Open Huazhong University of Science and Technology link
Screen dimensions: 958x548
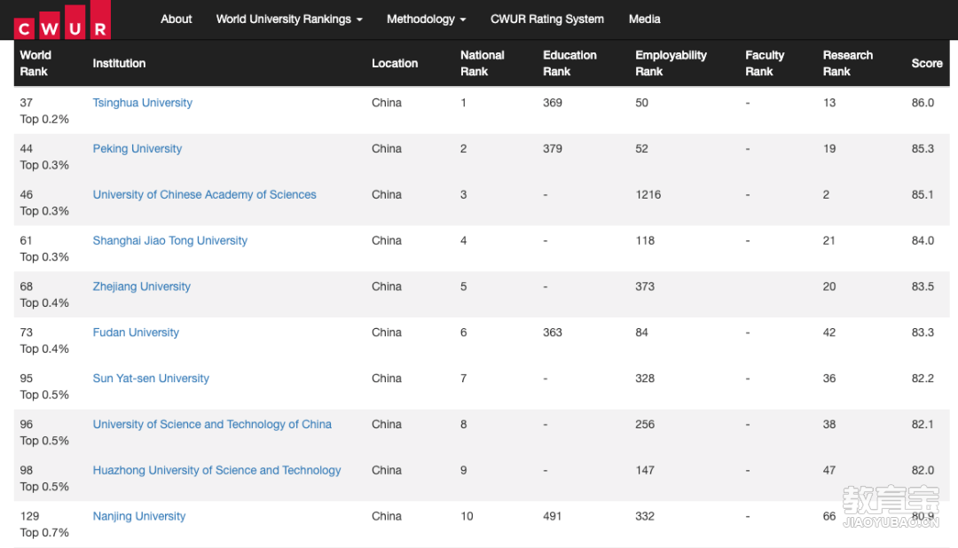click(217, 470)
